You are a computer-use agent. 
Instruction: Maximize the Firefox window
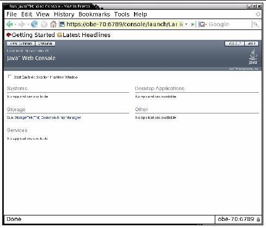pyautogui.click(x=255, y=7)
